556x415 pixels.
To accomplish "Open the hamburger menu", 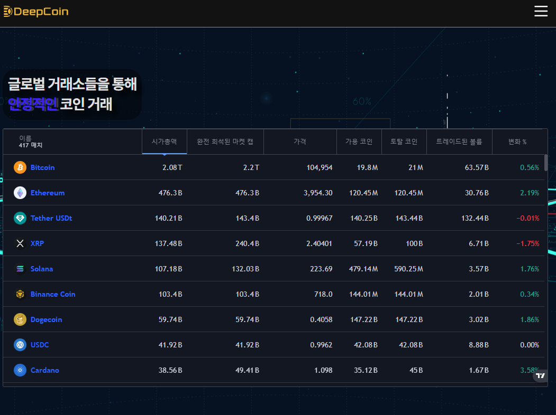I will tap(541, 11).
